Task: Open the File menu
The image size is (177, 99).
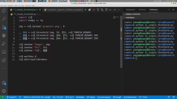Action: [2, 6]
